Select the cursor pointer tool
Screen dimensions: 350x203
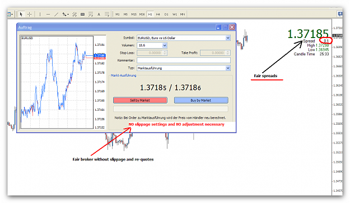click(21, 15)
